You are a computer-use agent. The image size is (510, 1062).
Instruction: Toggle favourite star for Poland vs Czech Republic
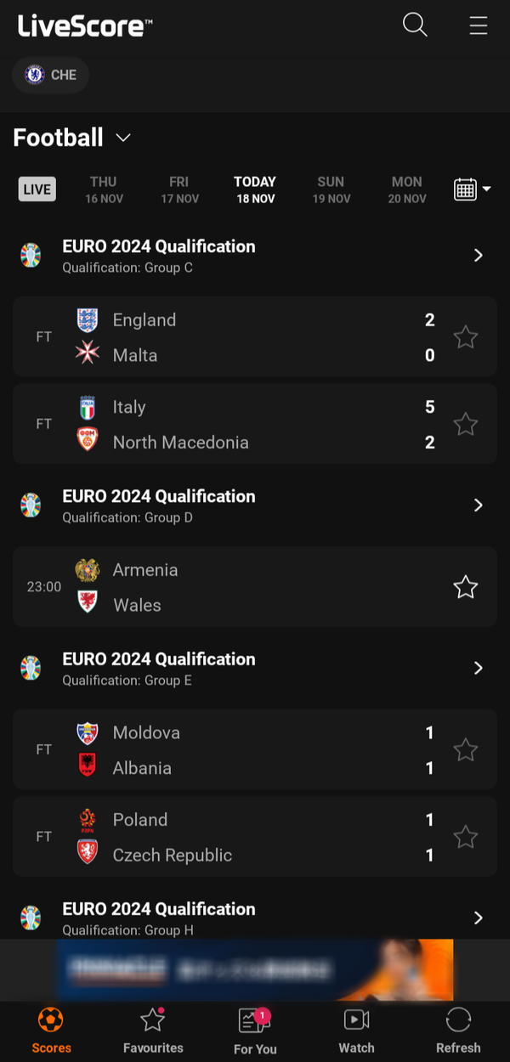(x=465, y=837)
